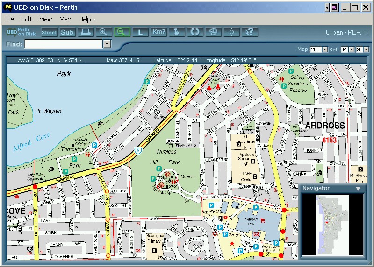
Task: Click the Alfred Cove water label
Action: point(31,141)
